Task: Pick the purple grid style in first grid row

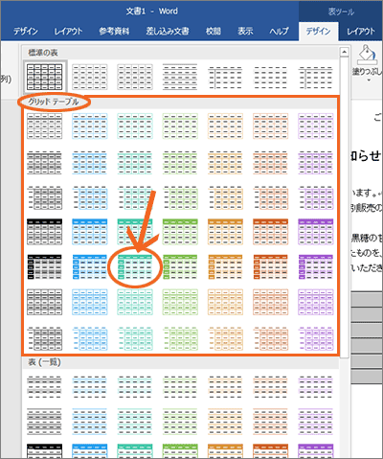Action: tap(316, 126)
